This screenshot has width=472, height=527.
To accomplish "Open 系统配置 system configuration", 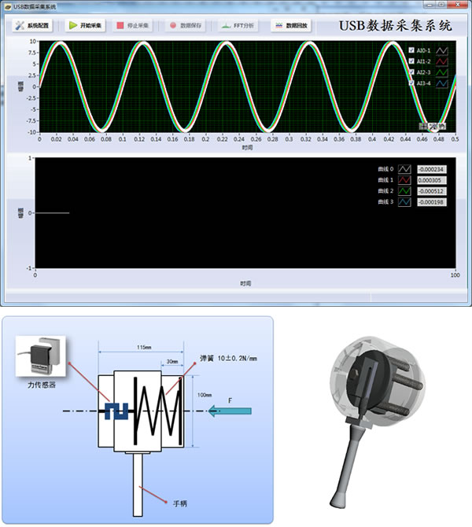I will [33, 25].
